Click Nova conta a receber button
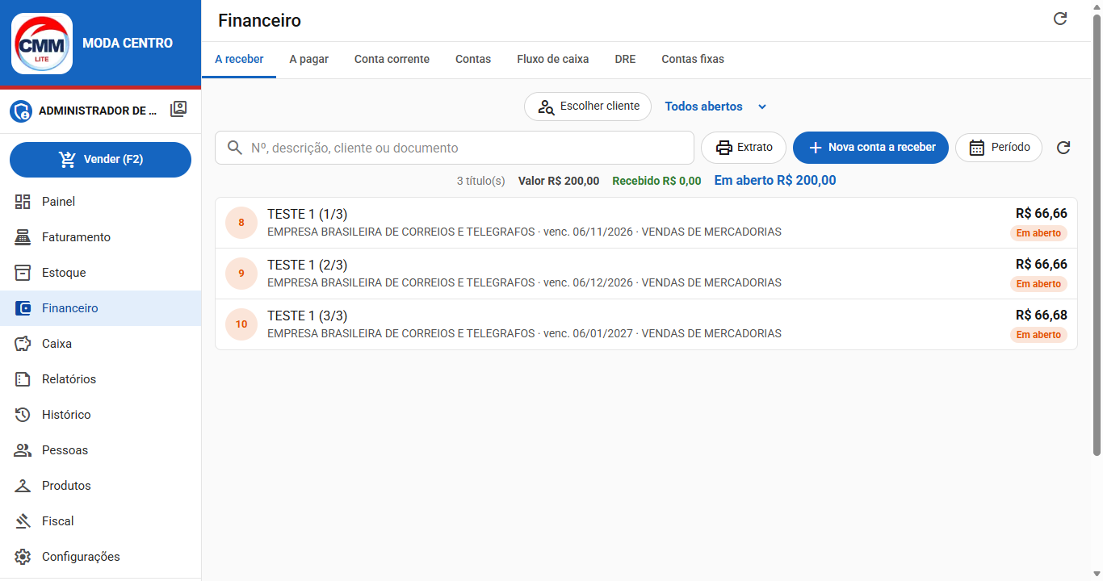The image size is (1103, 581). [870, 148]
